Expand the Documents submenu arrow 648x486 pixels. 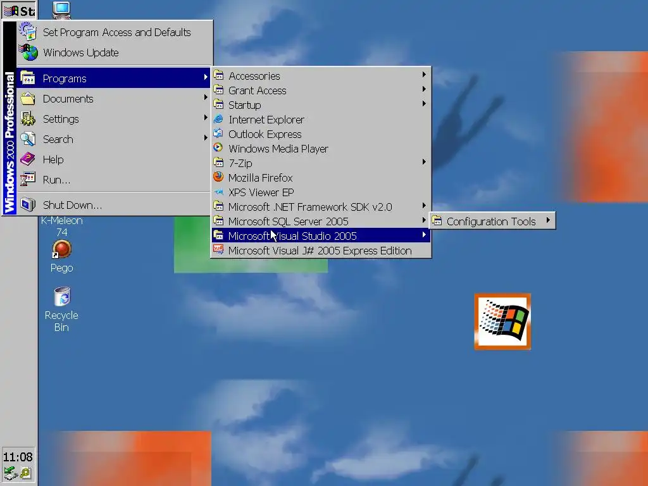pos(206,97)
